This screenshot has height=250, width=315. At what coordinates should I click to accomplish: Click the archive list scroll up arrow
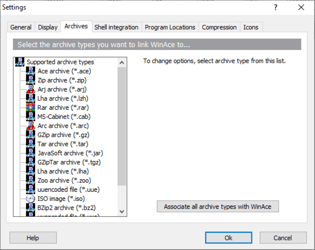(122, 62)
